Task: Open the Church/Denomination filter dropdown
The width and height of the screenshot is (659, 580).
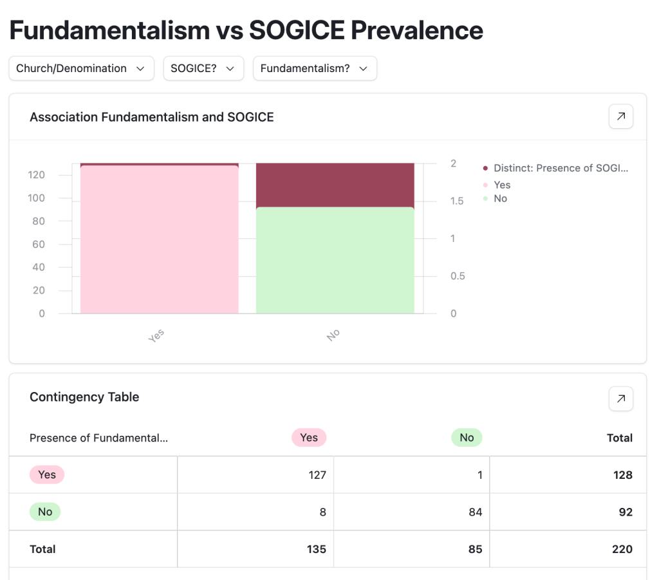Action: (x=81, y=68)
